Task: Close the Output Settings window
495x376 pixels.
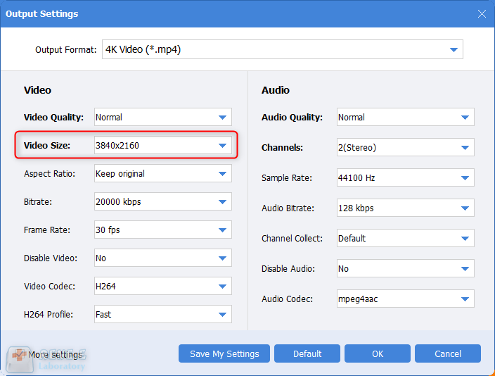Action: coord(482,13)
